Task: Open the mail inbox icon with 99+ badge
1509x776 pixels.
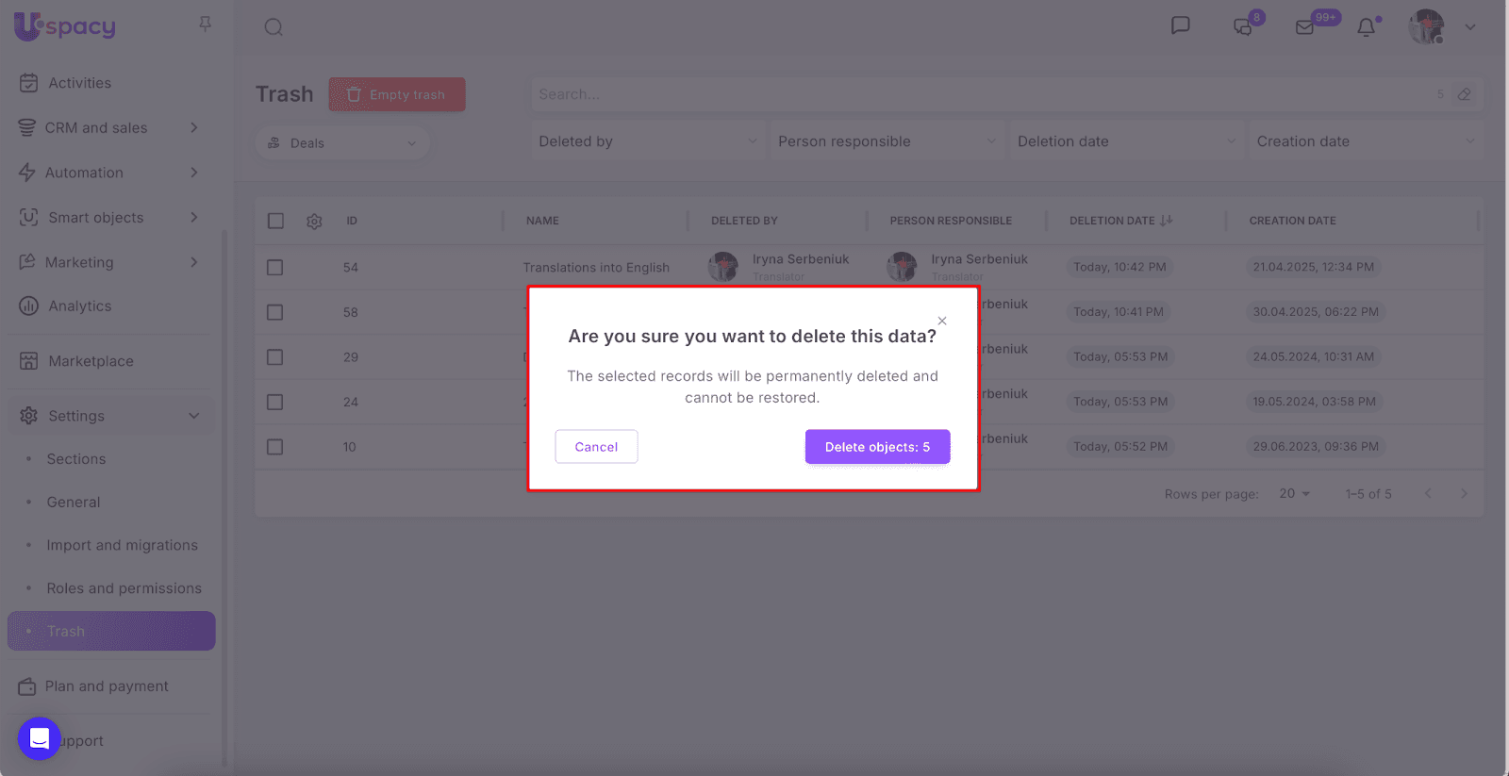Action: [x=1305, y=27]
